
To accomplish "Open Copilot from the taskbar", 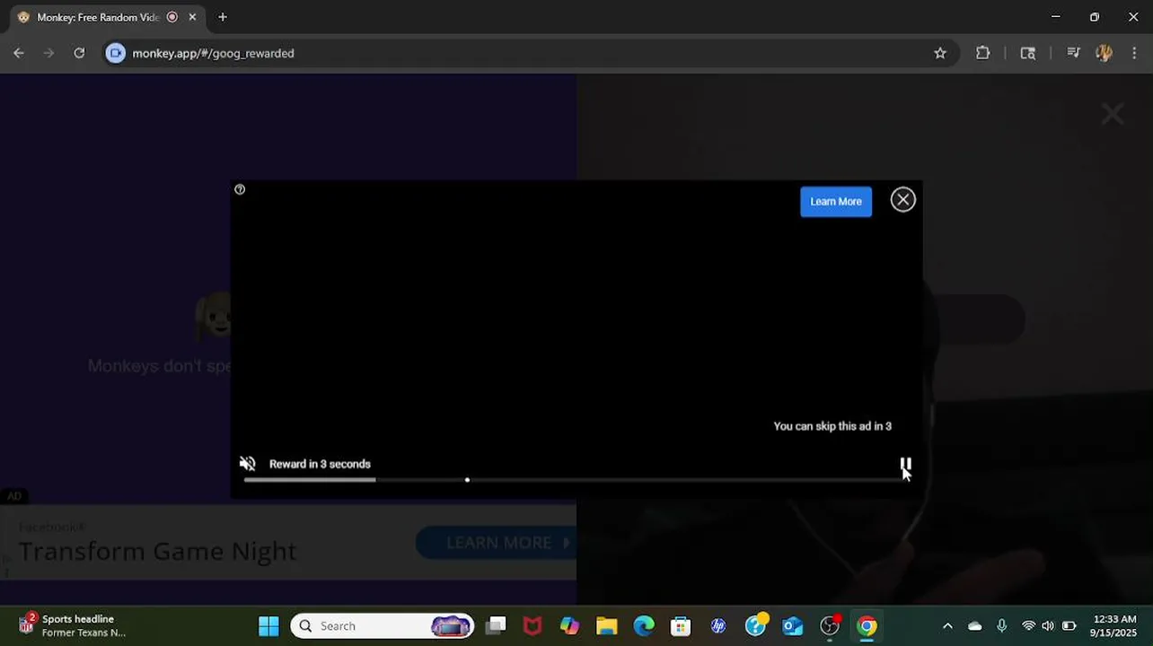I will pos(569,626).
